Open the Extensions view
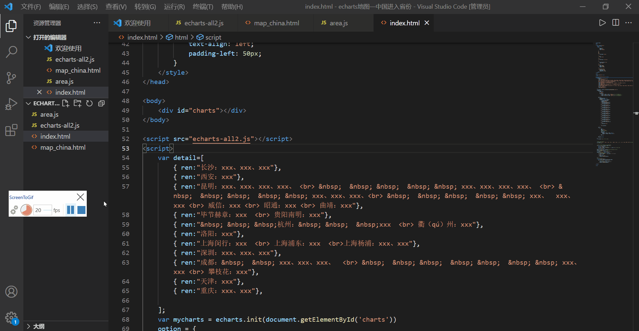 click(x=11, y=130)
